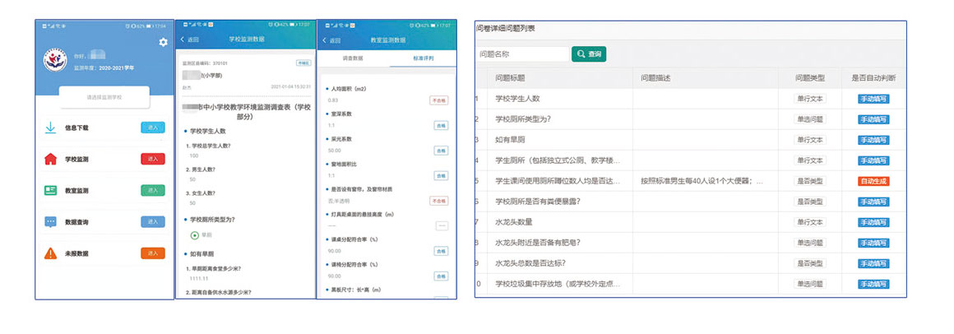Select the 旱厕 radio option
The image size is (954, 334).
[196, 235]
